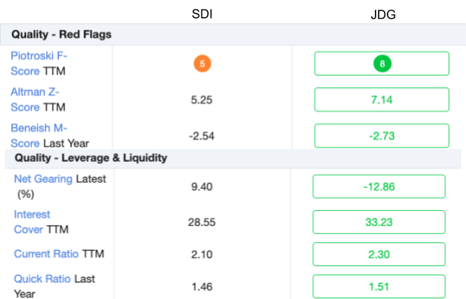Image resolution: width=466 pixels, height=299 pixels.
Task: Click JDG Net Gearing value -12.86
Action: (x=379, y=186)
